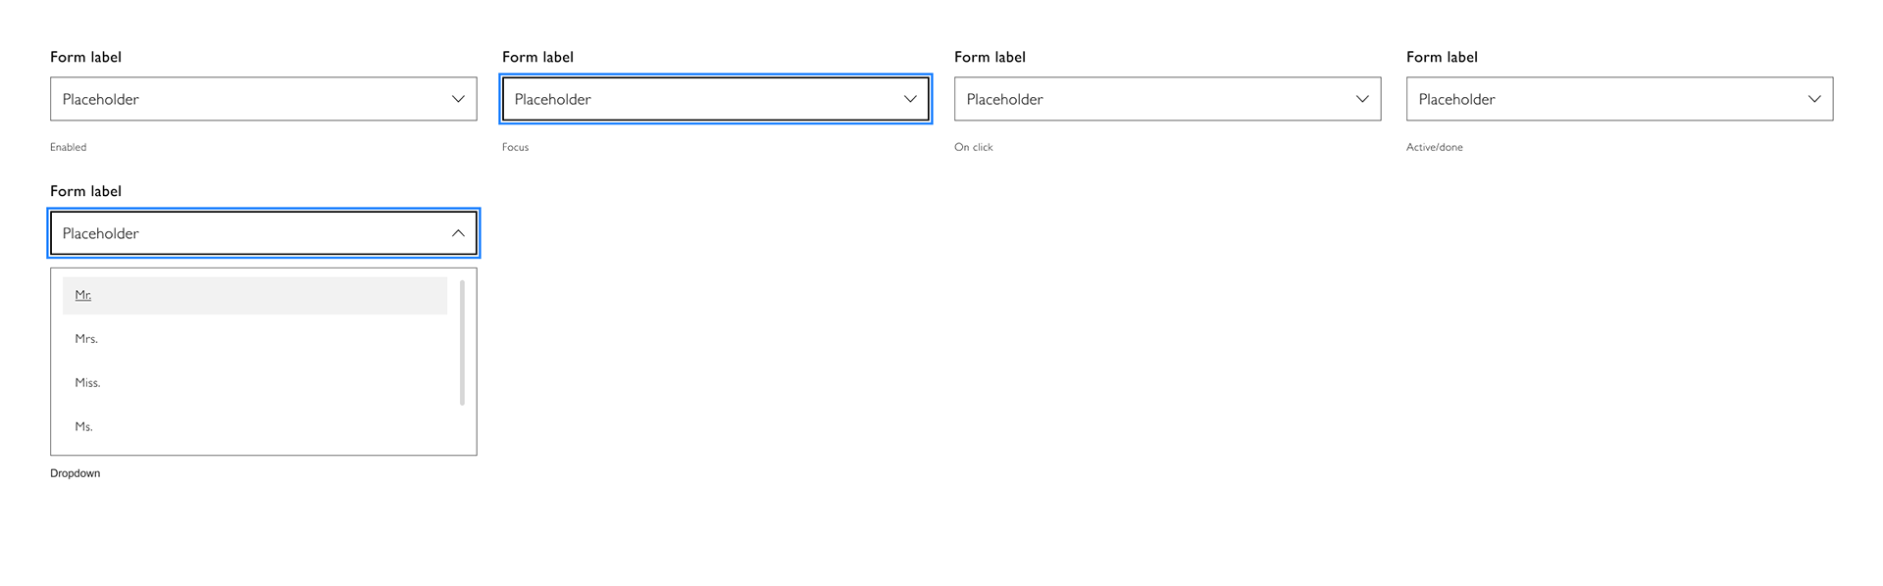Click the chevron down in the On click dropdown

point(1362,99)
